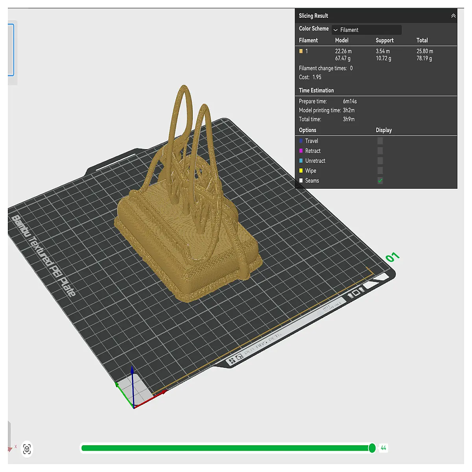
Task: Enable Wipe display checkbox
Action: [380, 170]
